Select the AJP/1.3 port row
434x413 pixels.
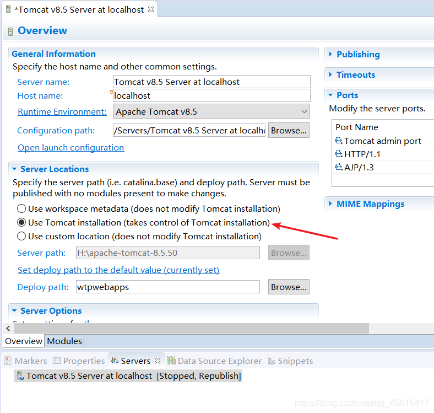[383, 167]
